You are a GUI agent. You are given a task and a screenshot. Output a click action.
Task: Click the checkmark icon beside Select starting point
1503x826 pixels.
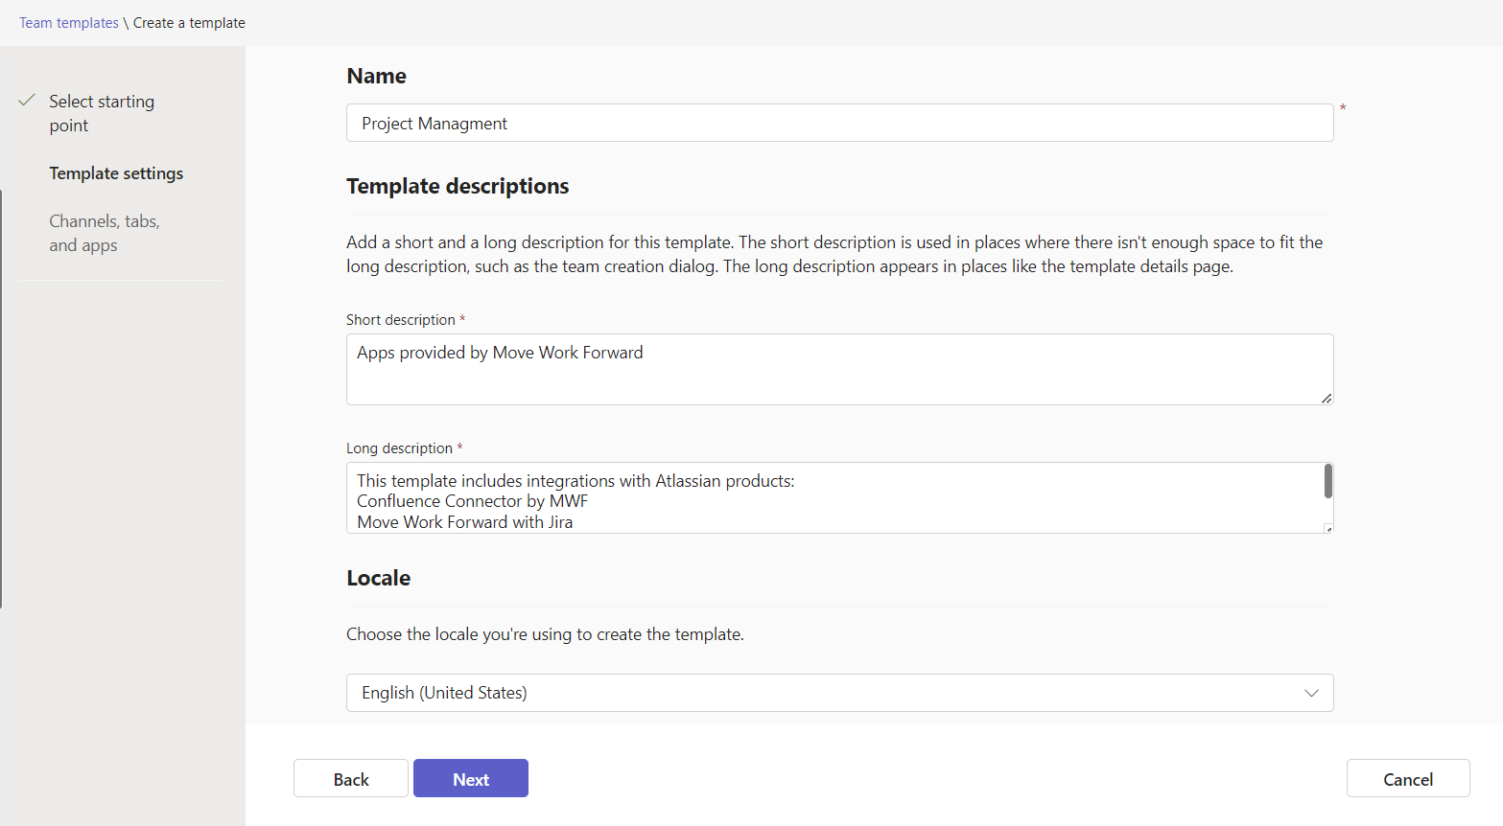pos(27,101)
